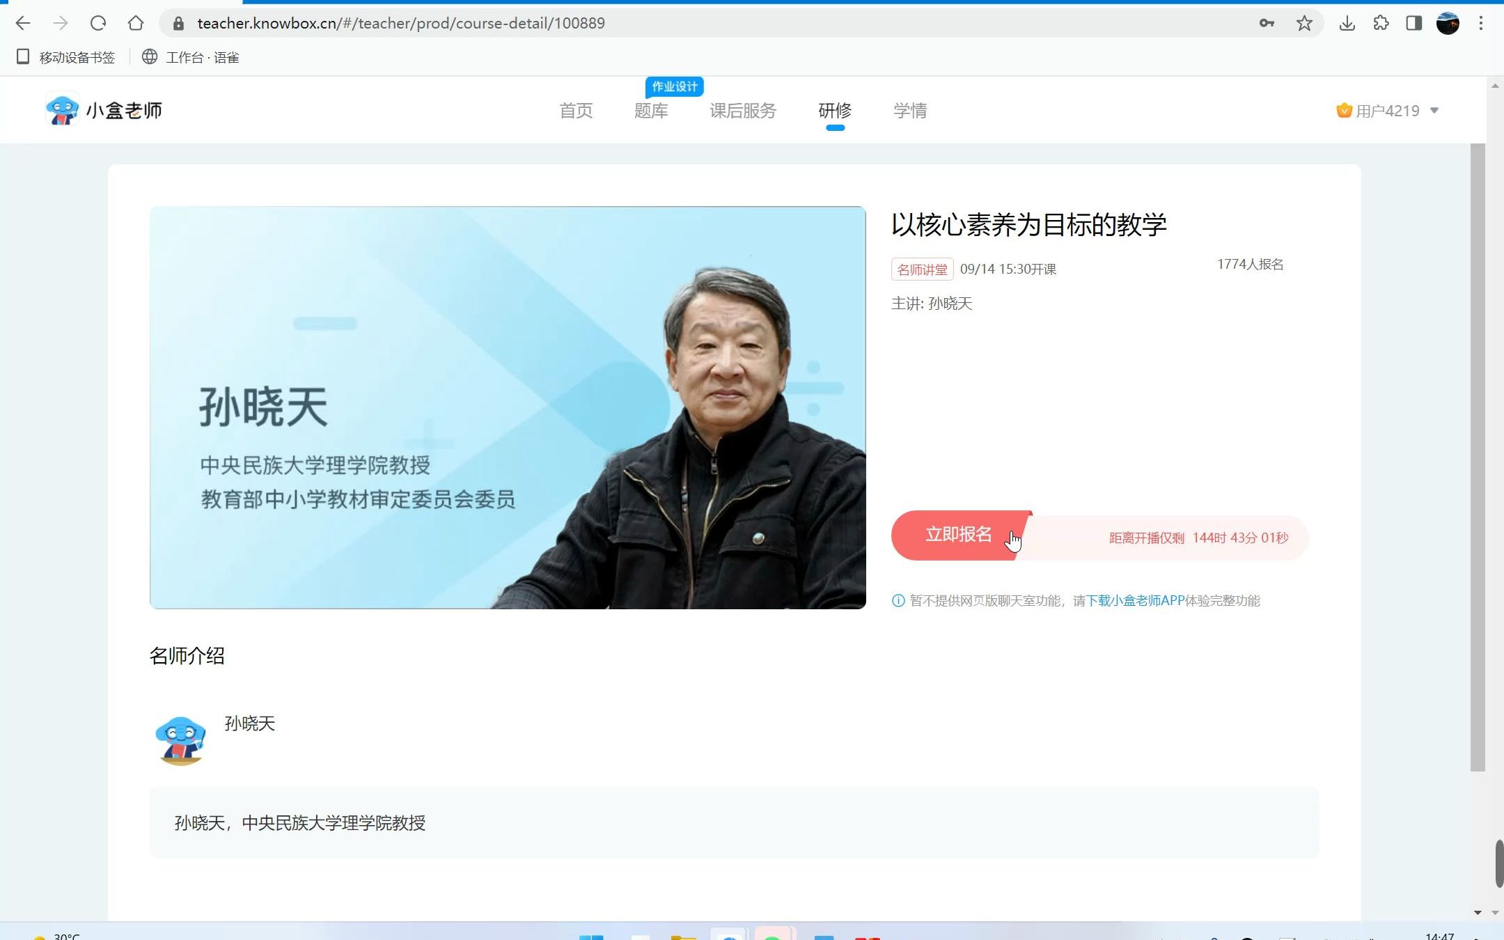Click the taskbar clock showing 14:47

[x=1440, y=936]
